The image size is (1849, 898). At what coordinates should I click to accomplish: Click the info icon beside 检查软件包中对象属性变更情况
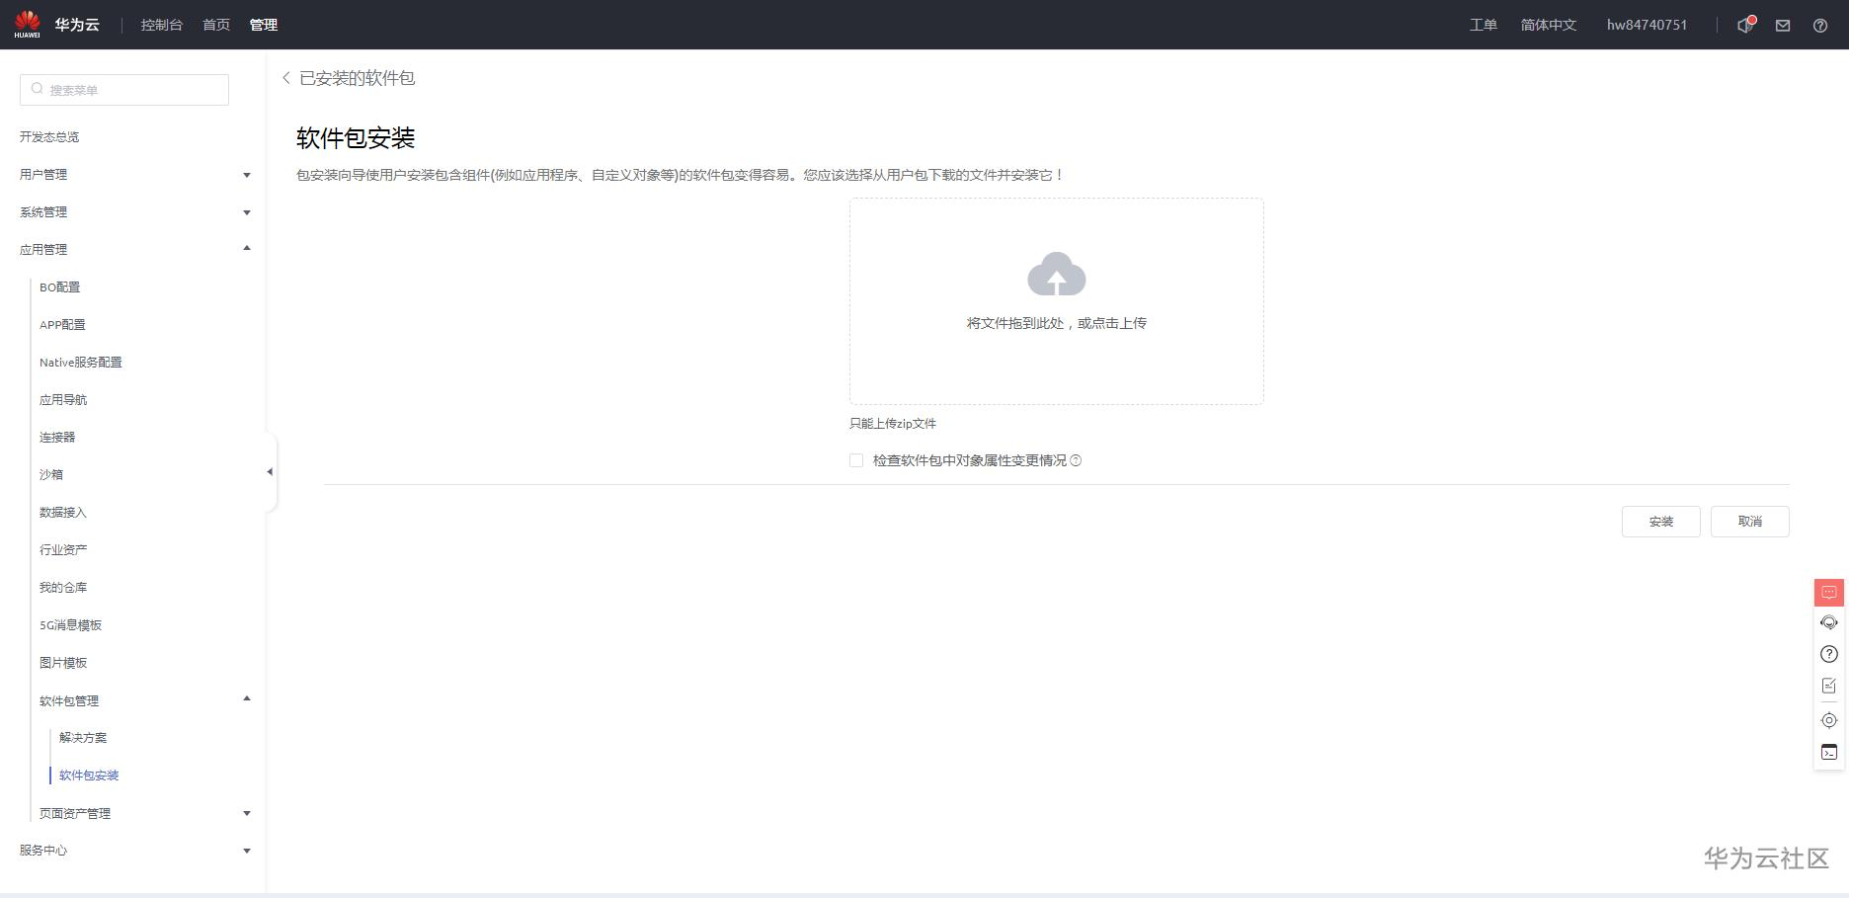coord(1076,460)
